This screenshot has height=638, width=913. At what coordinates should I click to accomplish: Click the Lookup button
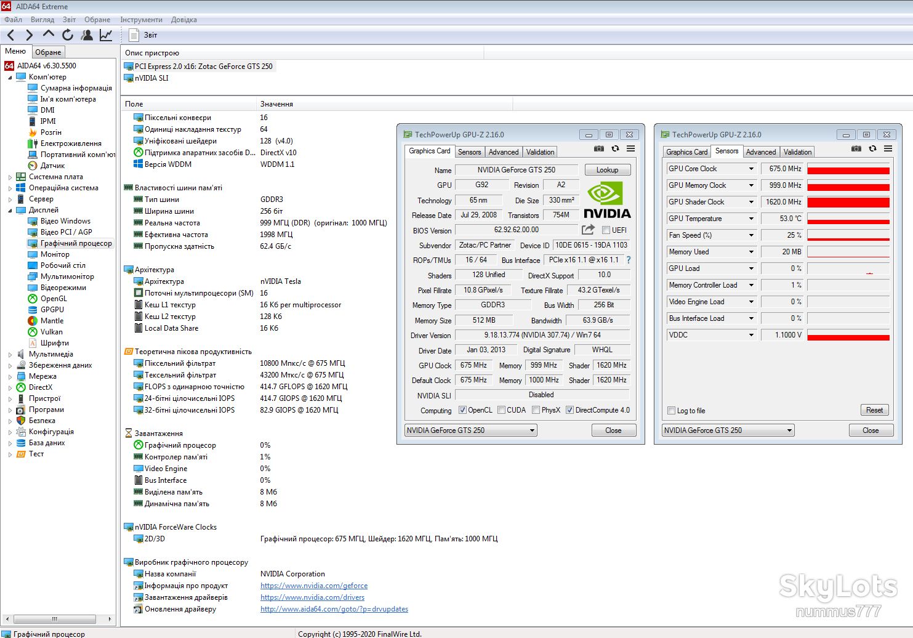point(607,170)
